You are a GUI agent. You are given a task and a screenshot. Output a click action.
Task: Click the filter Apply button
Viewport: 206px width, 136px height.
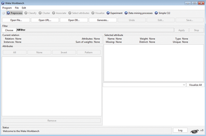pyautogui.click(x=182, y=30)
